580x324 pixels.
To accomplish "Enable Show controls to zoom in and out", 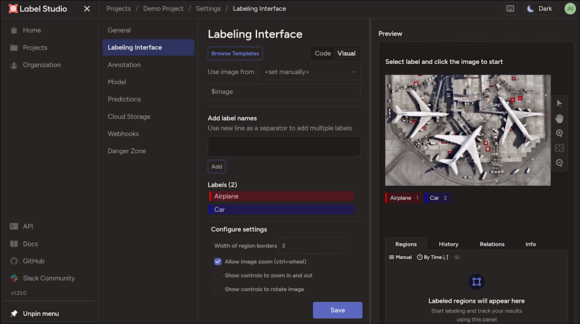I will tap(217, 276).
